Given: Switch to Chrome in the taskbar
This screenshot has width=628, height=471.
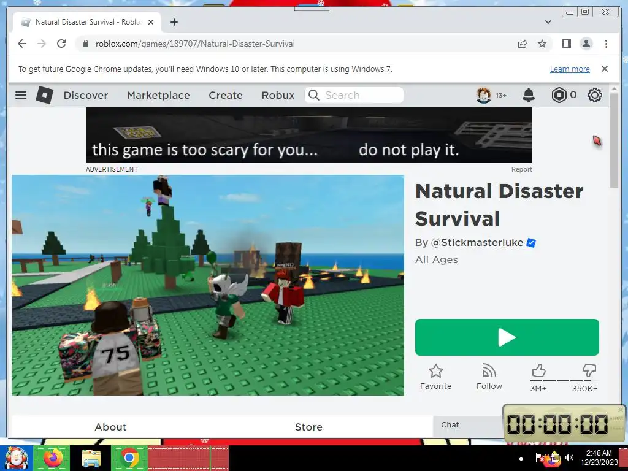Looking at the screenshot, I should pyautogui.click(x=129, y=458).
